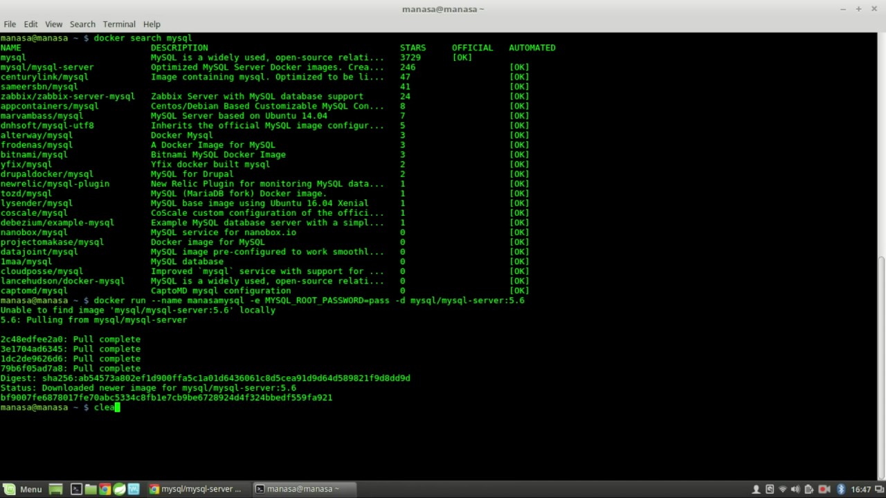Launch the green leaf application in panel
Image resolution: width=886 pixels, height=498 pixels.
pos(119,489)
